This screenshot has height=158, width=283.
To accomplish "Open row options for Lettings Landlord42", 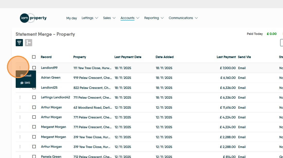I will (x=20, y=97).
